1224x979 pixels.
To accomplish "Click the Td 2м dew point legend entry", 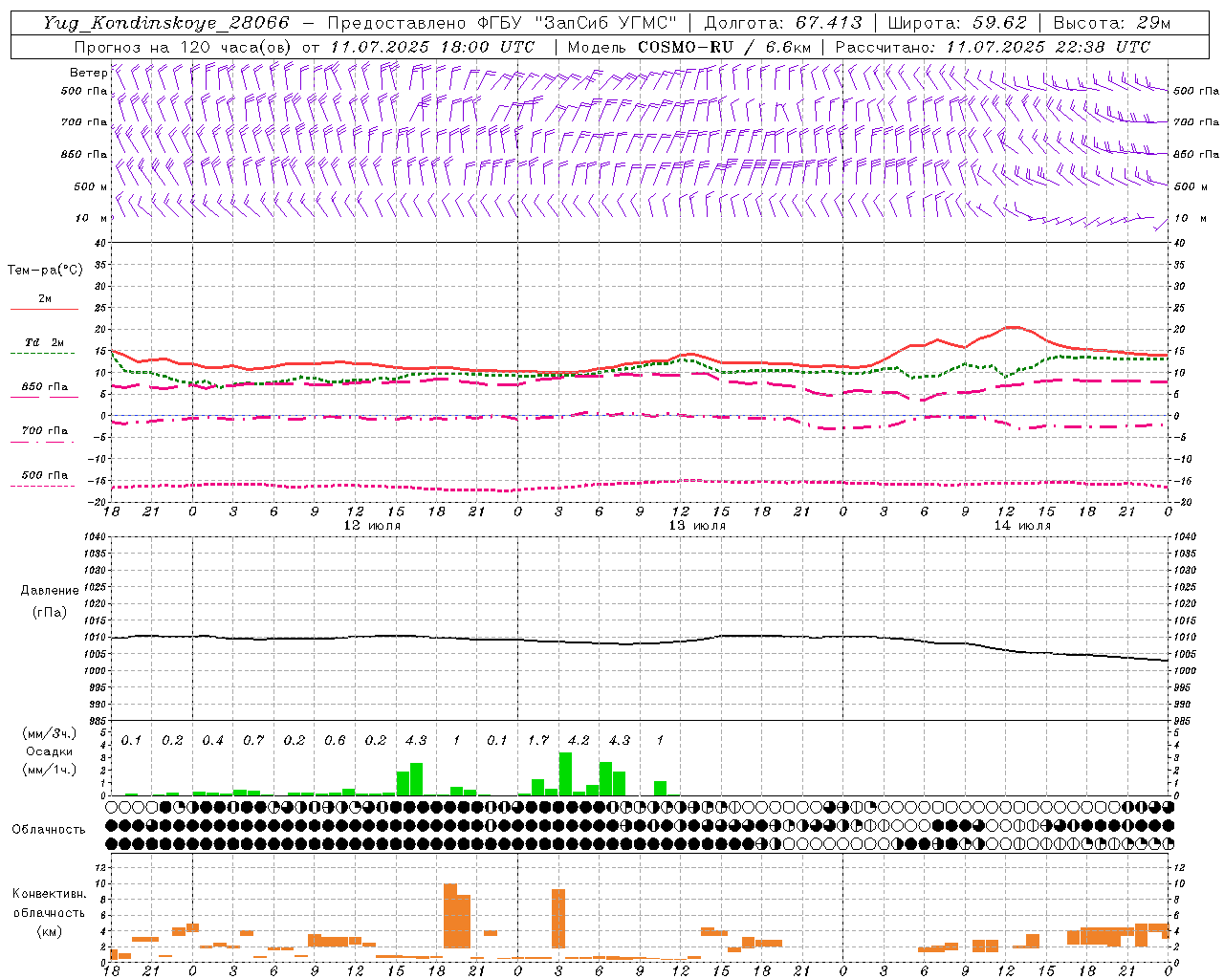I will point(44,342).
